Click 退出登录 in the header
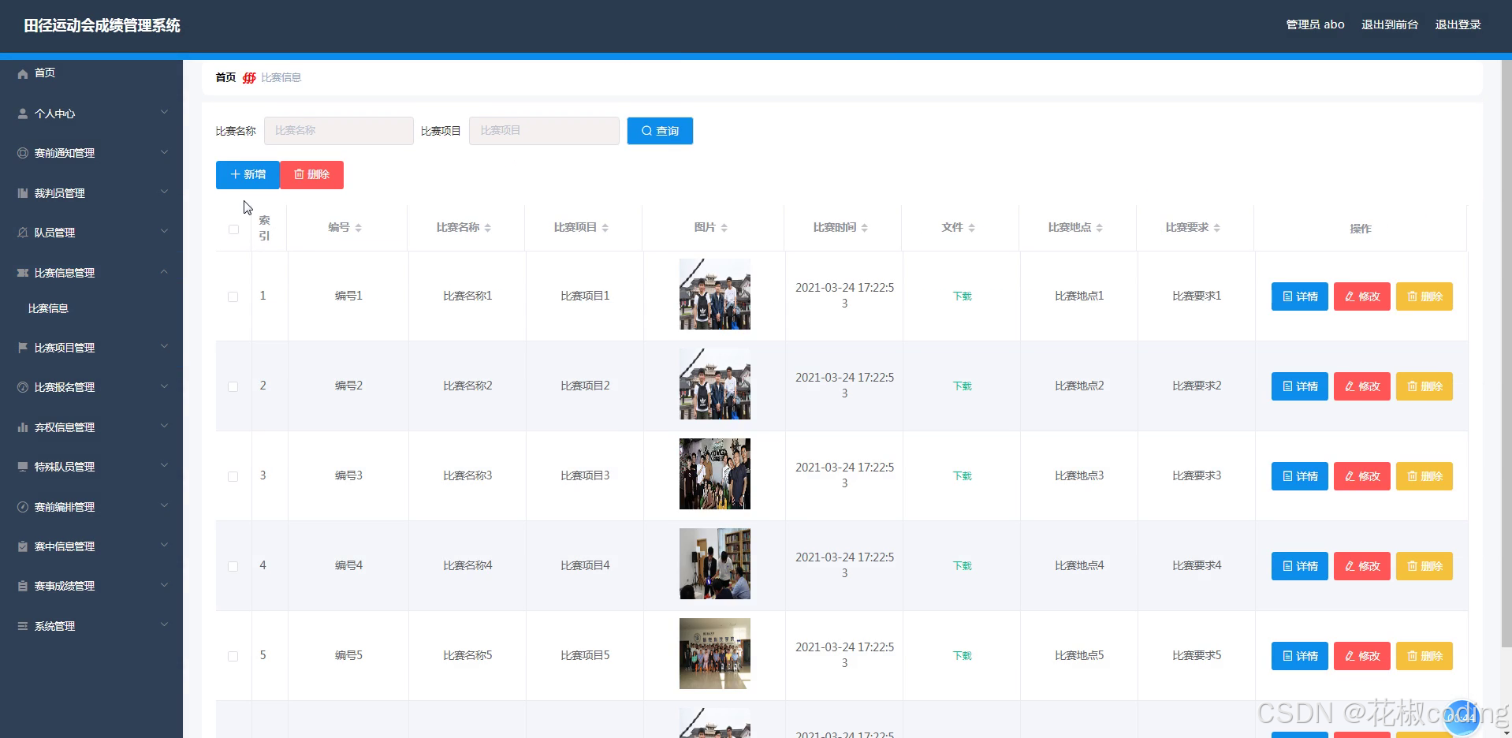Screen dimensions: 1512x738 (x=1458, y=25)
